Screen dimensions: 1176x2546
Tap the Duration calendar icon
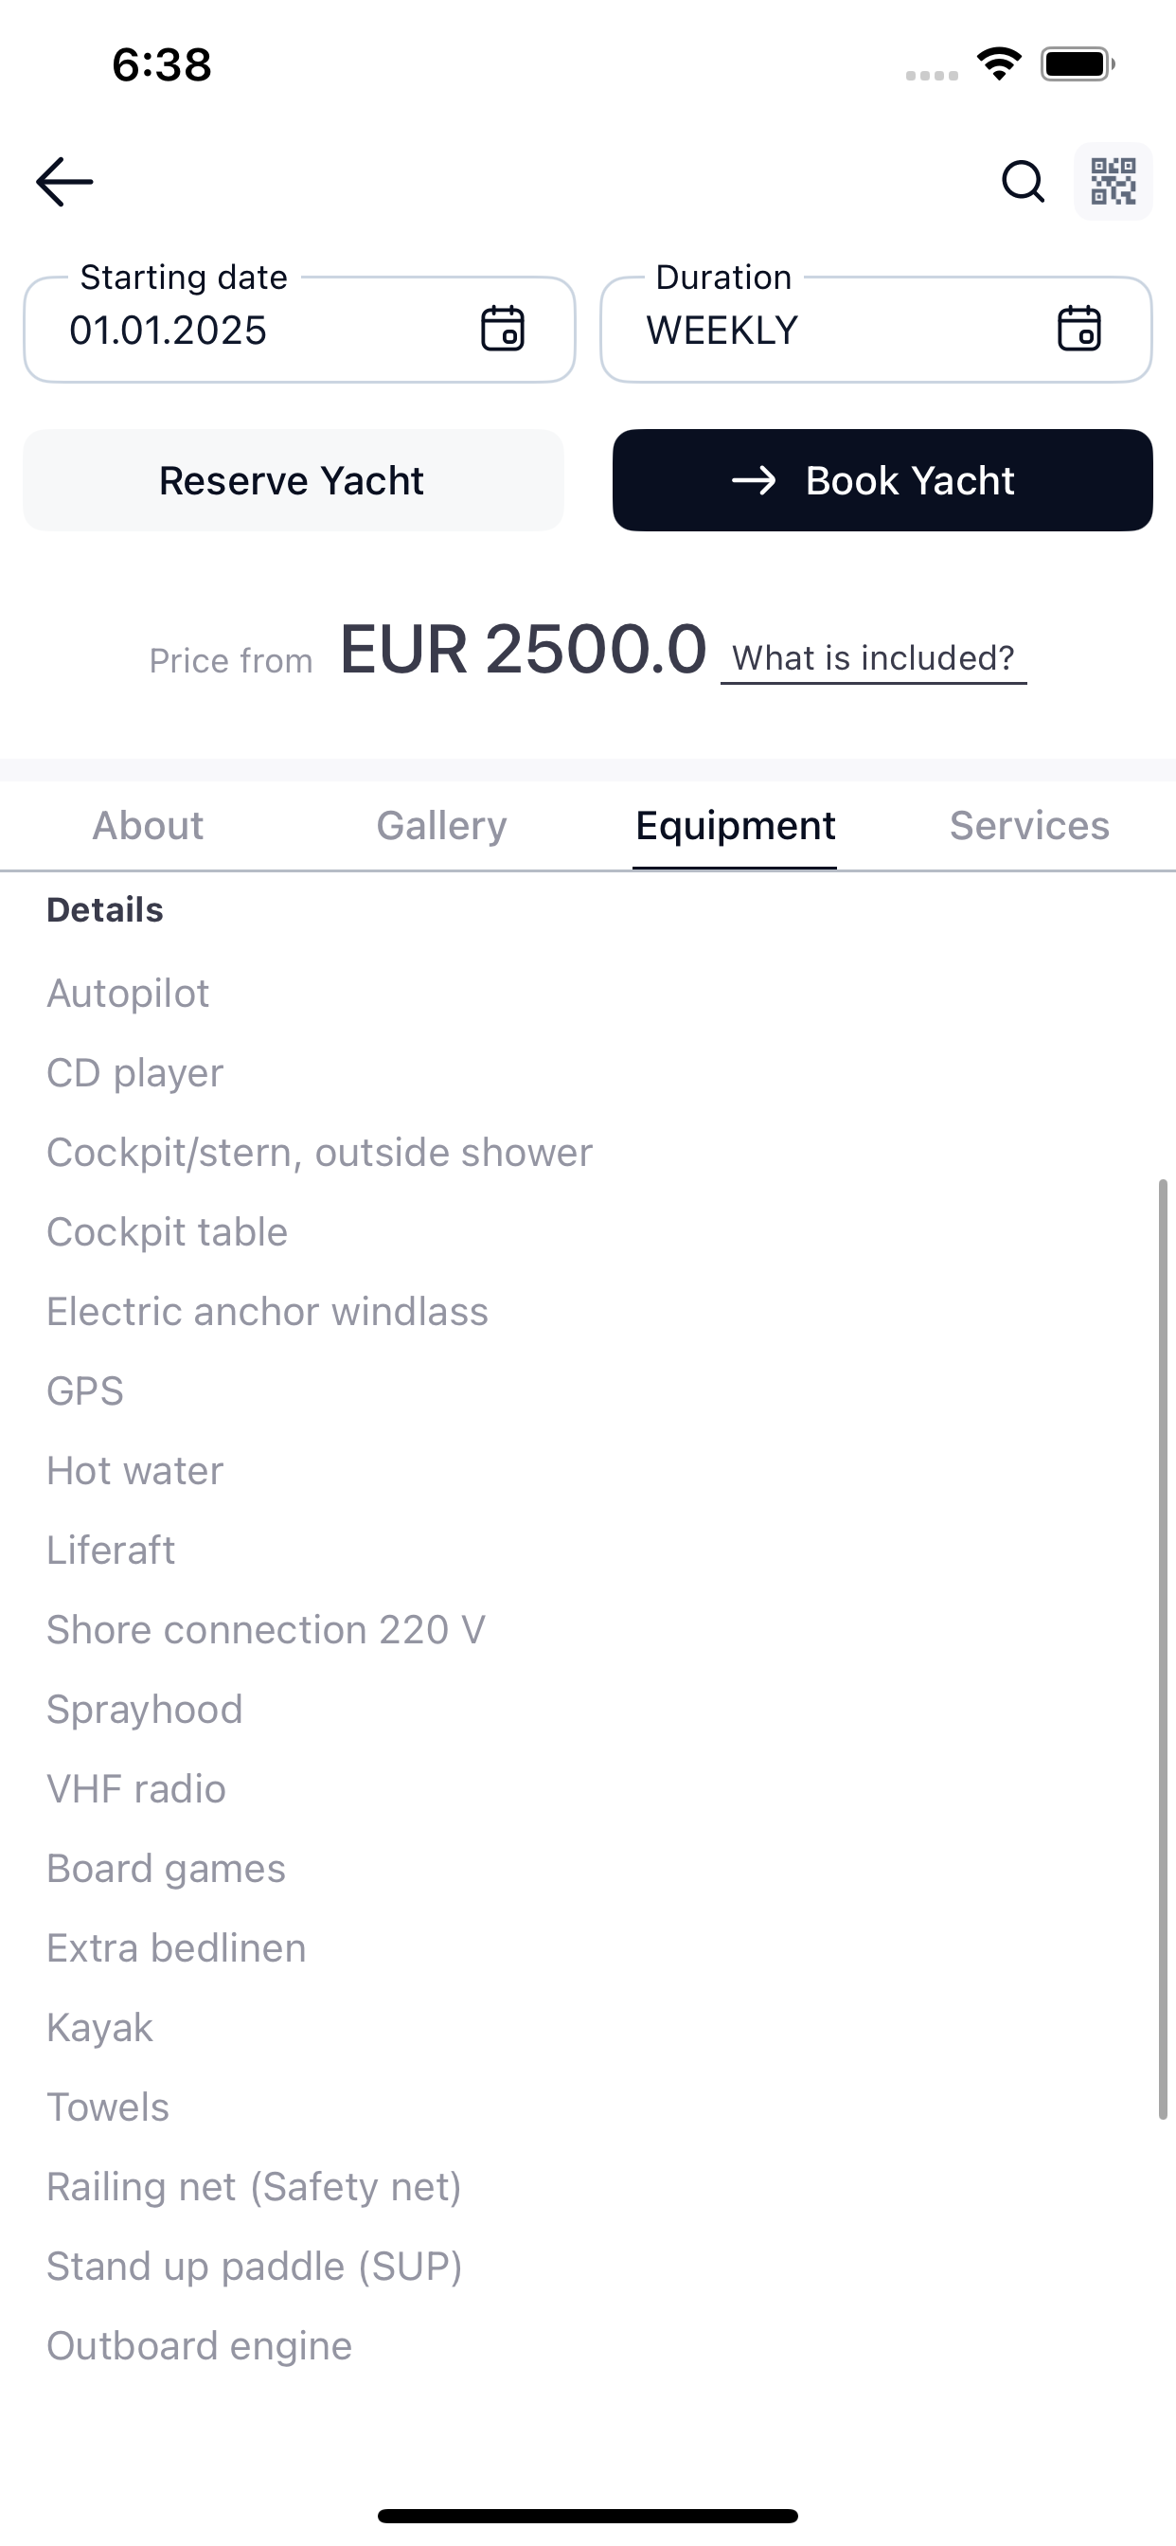tap(1079, 329)
